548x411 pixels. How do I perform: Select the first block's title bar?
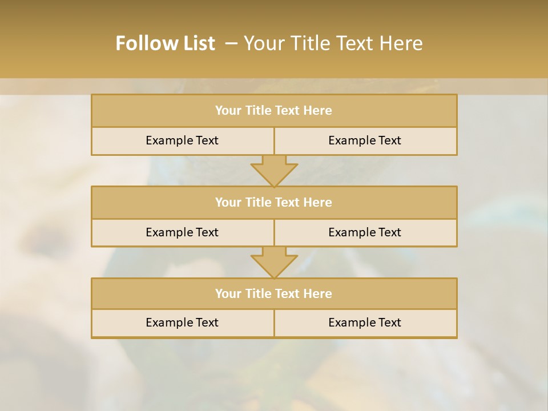click(274, 111)
